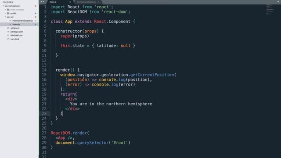Click the yarn.lock file icon
Viewport: 281px width, 158px height.
click(8, 39)
